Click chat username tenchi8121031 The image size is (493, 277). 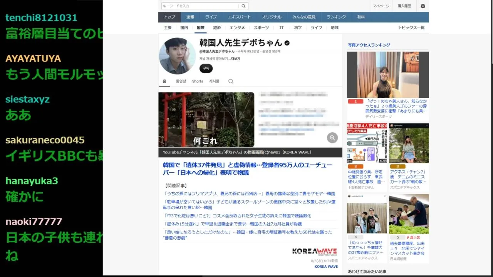pyautogui.click(x=41, y=18)
